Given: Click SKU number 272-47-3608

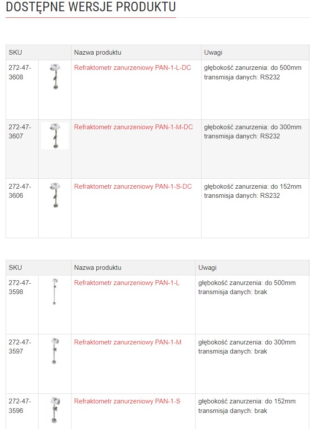Looking at the screenshot, I should point(20,72).
